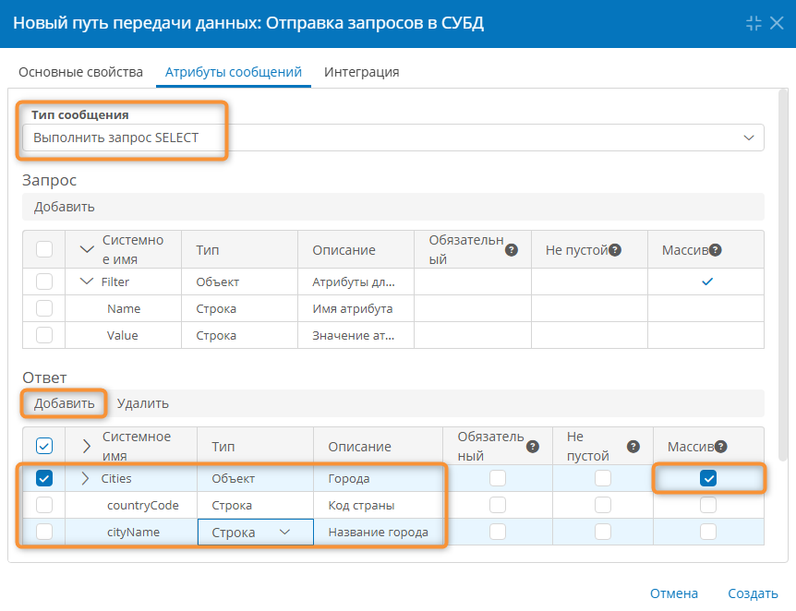
Task: Click help icon next to request Не пустой column
Action: point(615,250)
